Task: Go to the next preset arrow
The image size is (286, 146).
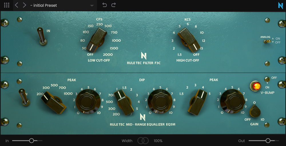Action: click(x=24, y=5)
